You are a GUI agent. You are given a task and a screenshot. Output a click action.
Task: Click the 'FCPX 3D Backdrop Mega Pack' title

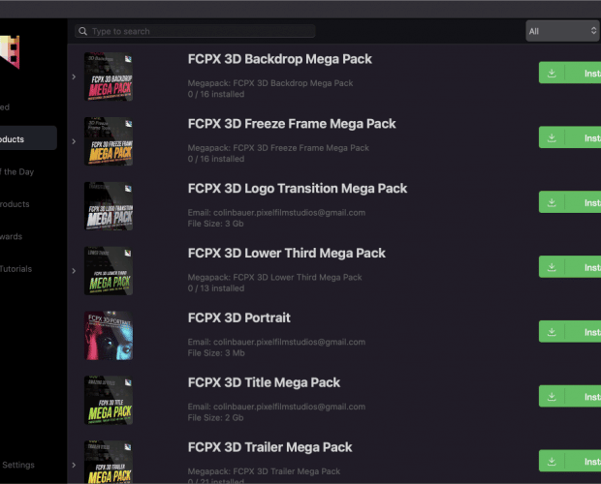(x=280, y=59)
